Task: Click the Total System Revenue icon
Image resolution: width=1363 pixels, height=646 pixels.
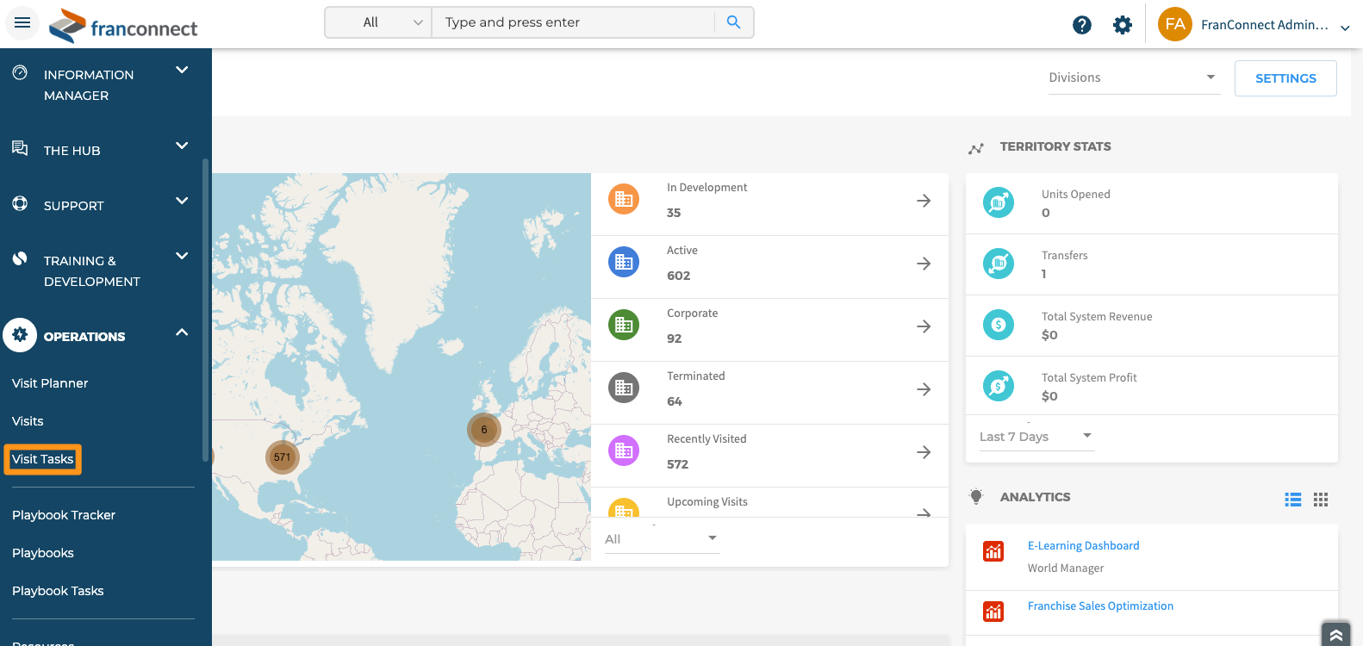Action: click(x=999, y=325)
